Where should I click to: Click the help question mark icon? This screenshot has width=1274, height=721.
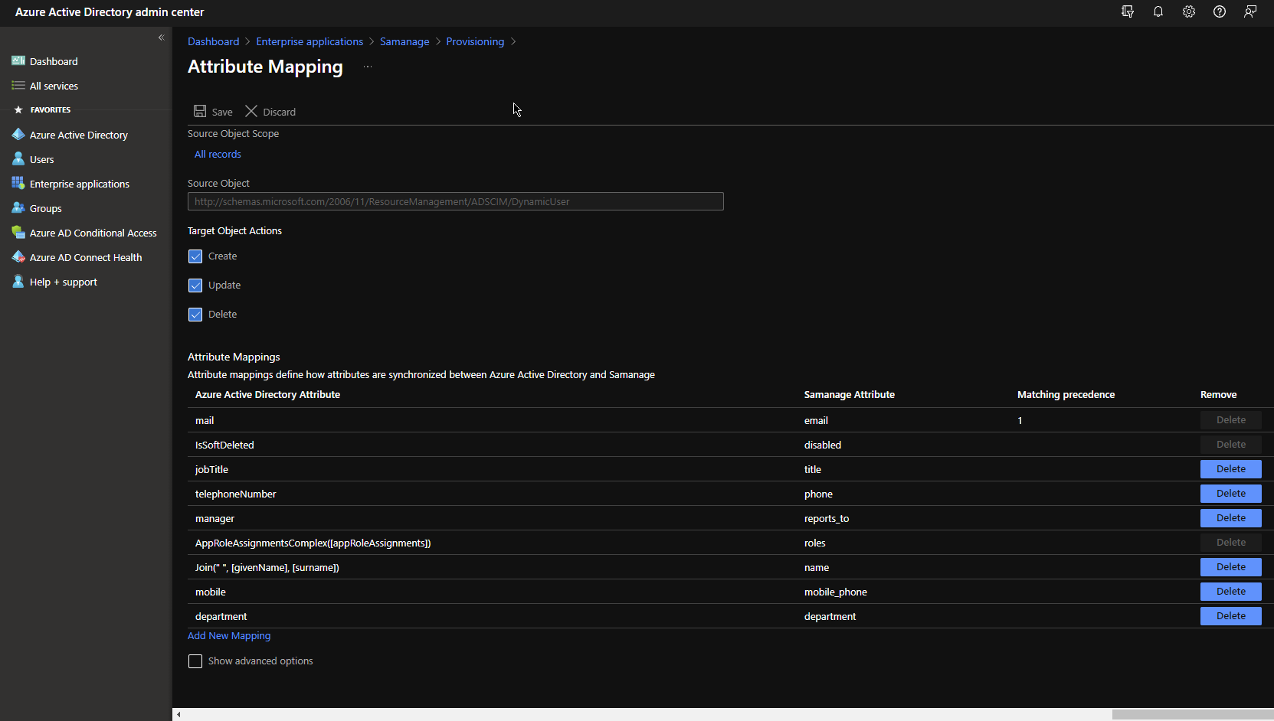tap(1220, 11)
